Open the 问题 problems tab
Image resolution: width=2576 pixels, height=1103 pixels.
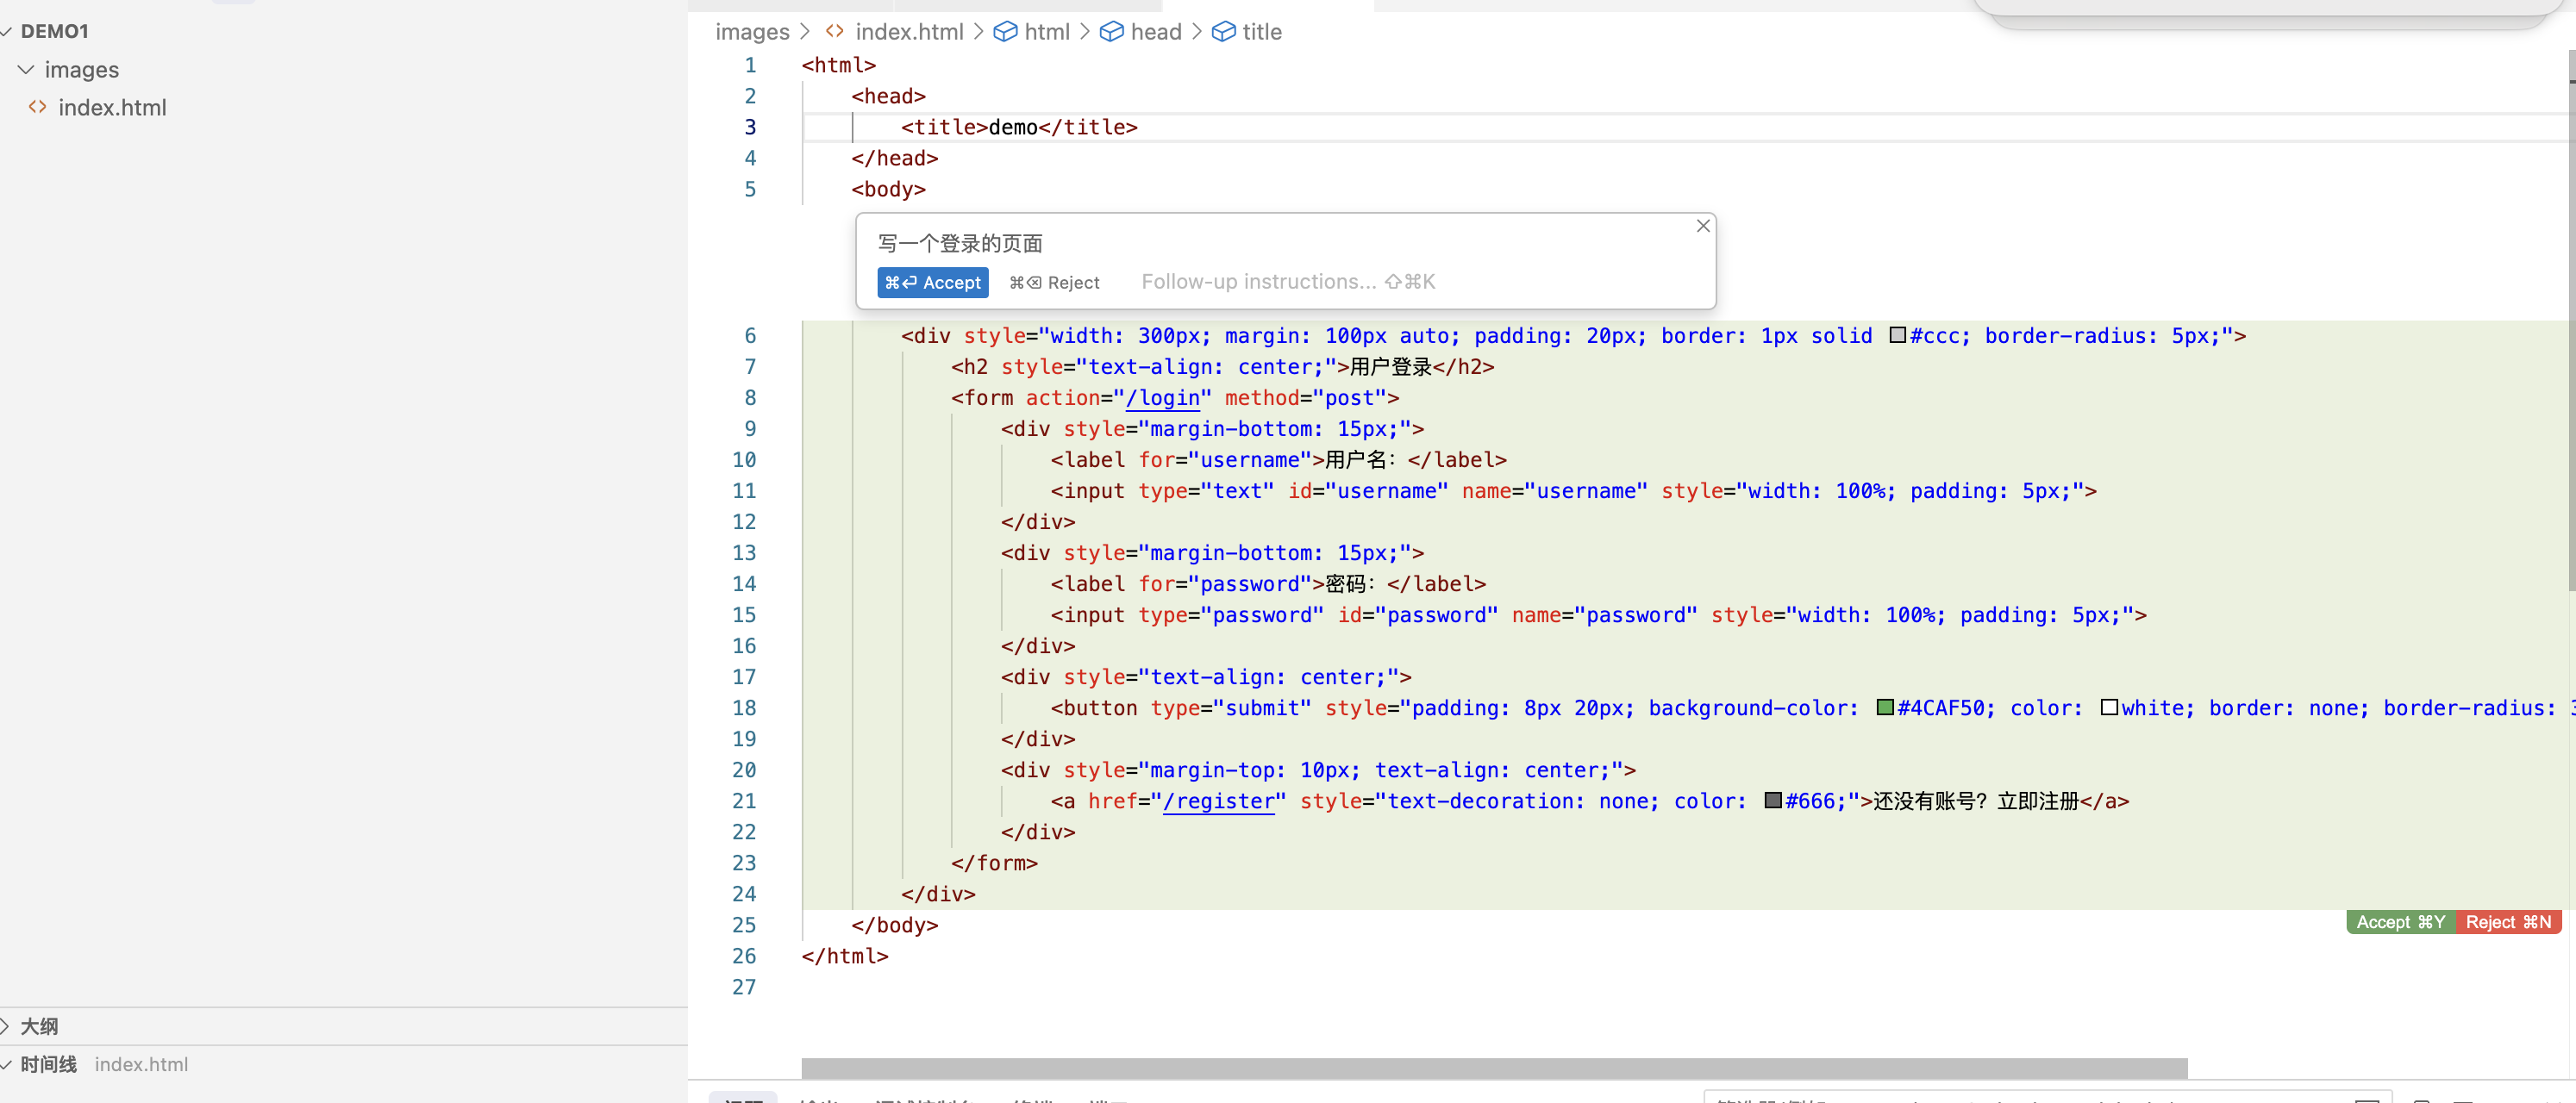746,1099
